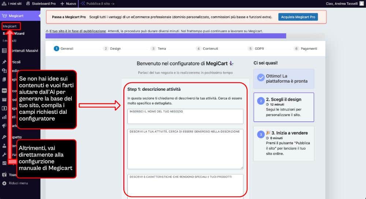Click the resize handle of the attività textarea
Screen dimensions: 366x199
pos(242,168)
